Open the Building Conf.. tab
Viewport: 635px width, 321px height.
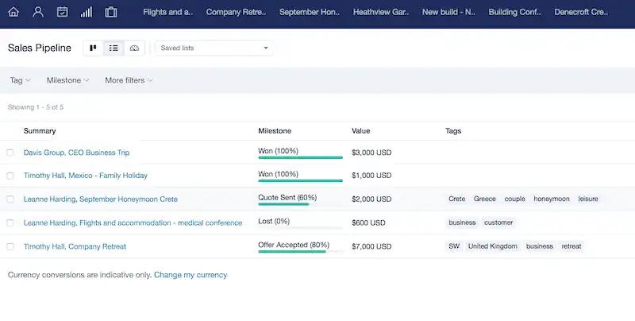coord(514,12)
